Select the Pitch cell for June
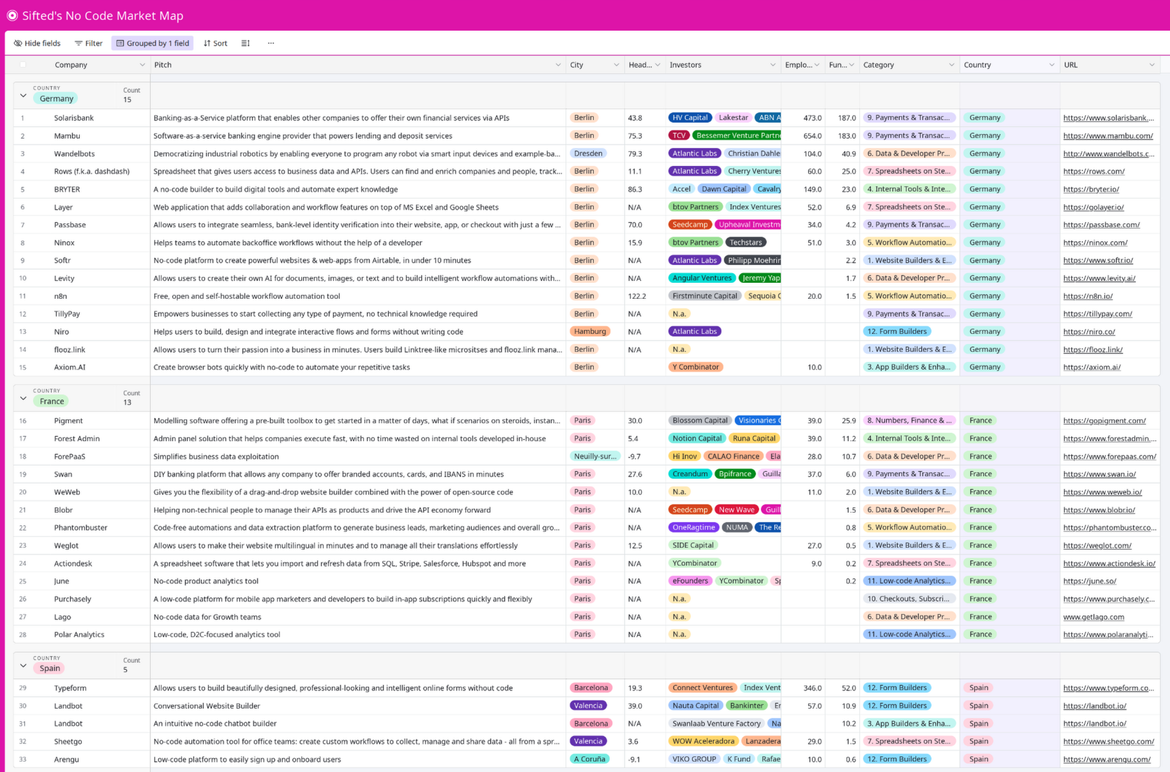The height and width of the screenshot is (772, 1170). (x=357, y=581)
